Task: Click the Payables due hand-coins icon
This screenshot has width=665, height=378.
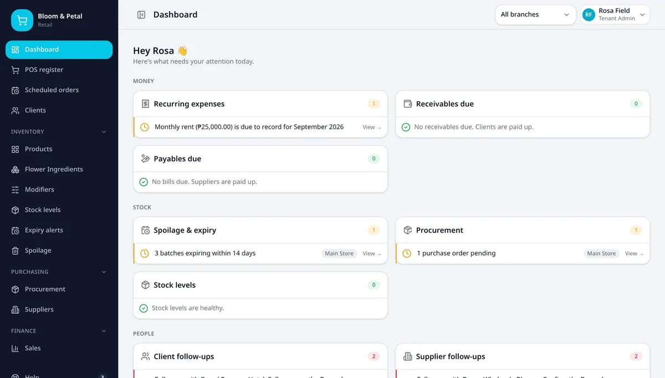Action: (145, 159)
